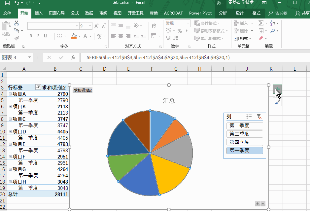This screenshot has height=211, width=310.
Task: Click the Format Painter brush icon
Action: pos(17,38)
